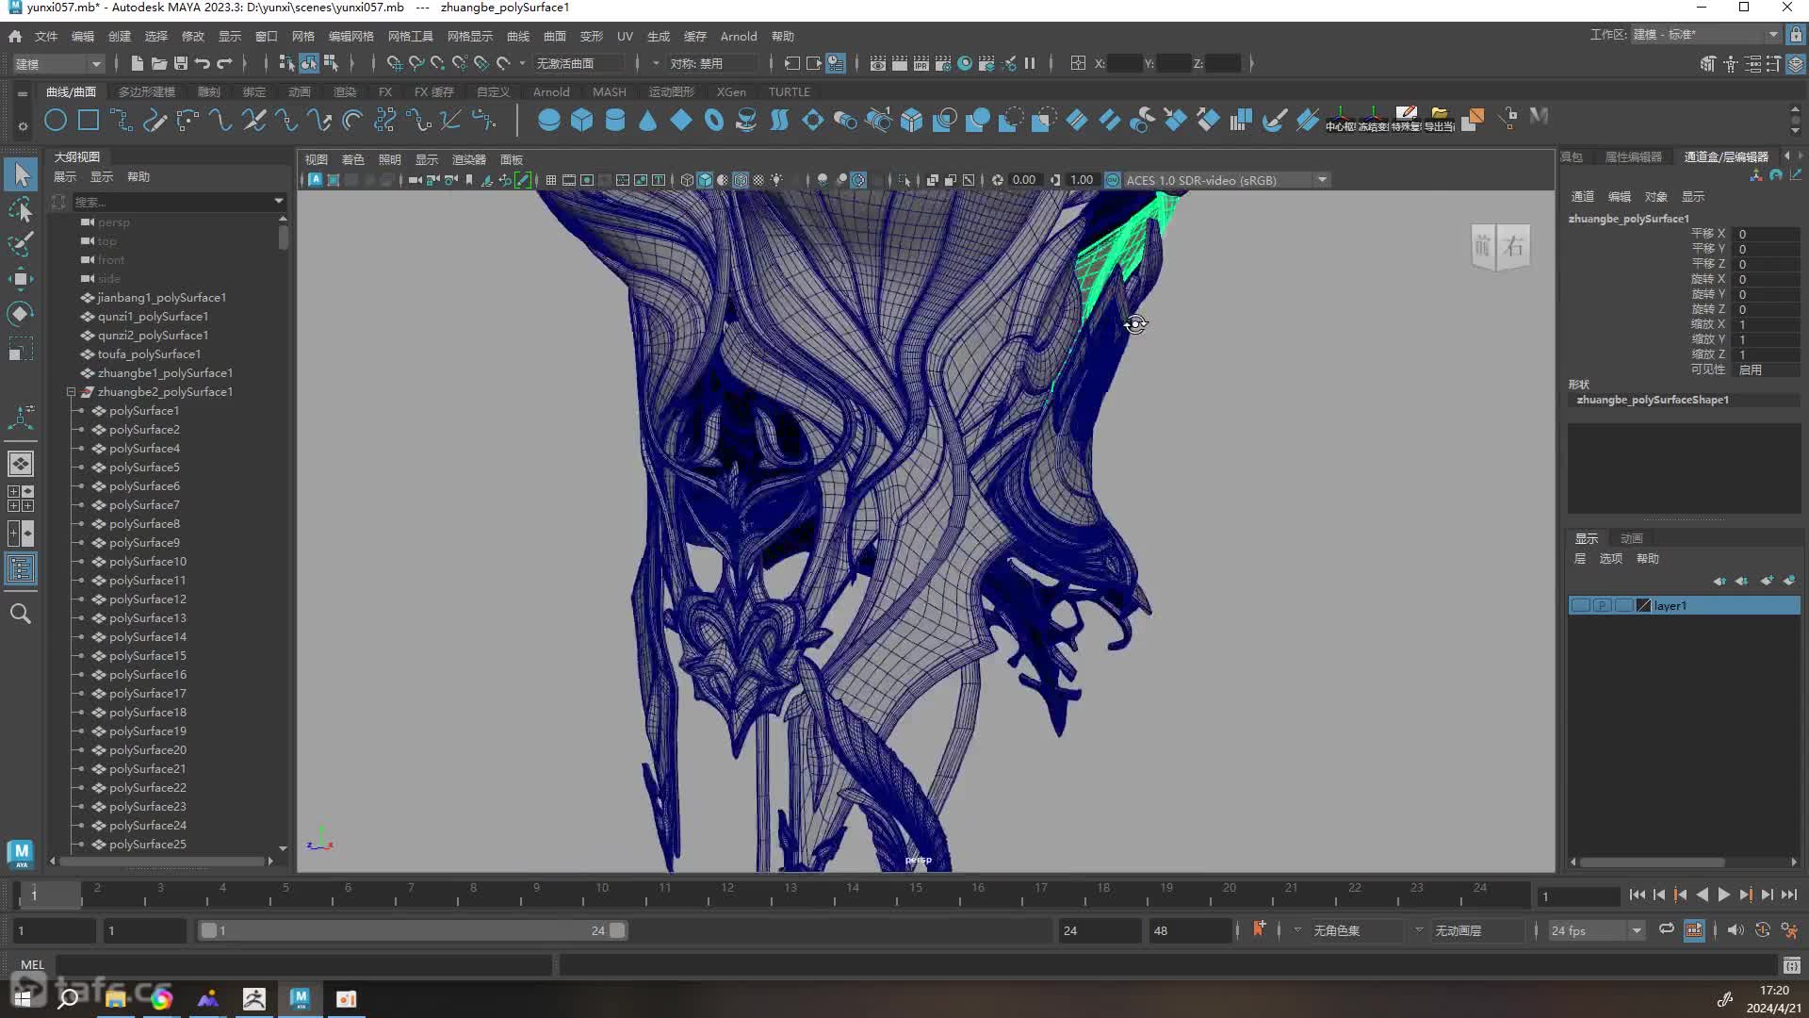1809x1018 pixels.
Task: Toggle sound mute on timeline
Action: click(x=1736, y=929)
